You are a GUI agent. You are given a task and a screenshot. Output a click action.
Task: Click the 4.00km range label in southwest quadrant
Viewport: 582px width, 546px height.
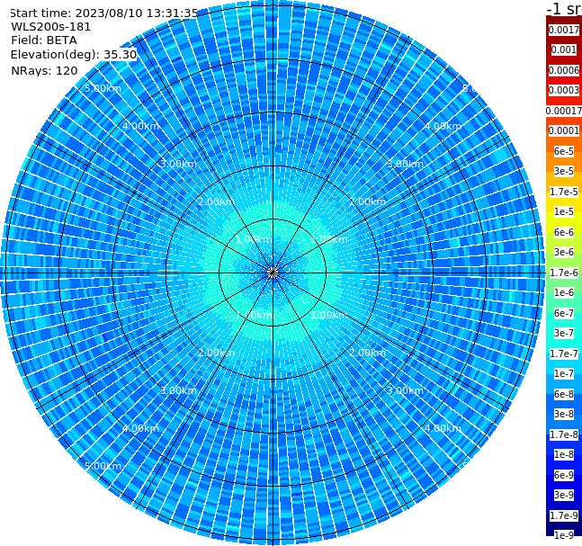click(x=140, y=428)
